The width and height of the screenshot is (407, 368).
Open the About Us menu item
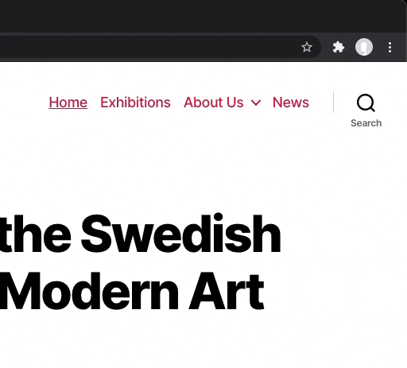pyautogui.click(x=214, y=103)
